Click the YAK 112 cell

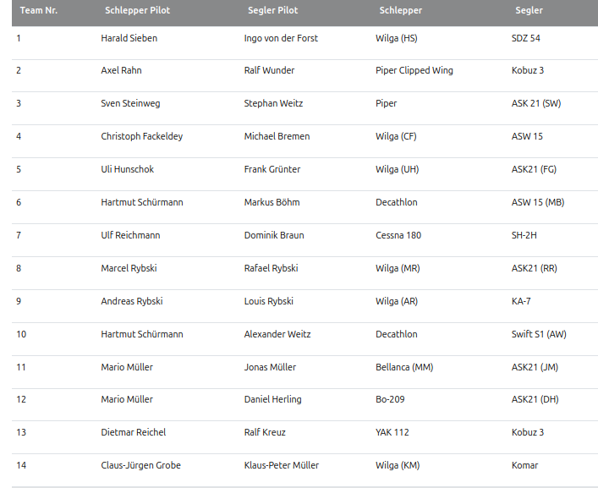point(392,433)
